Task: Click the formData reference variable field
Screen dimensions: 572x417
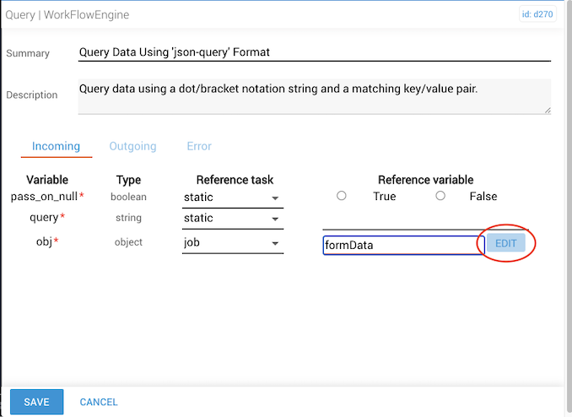Action: (x=403, y=245)
